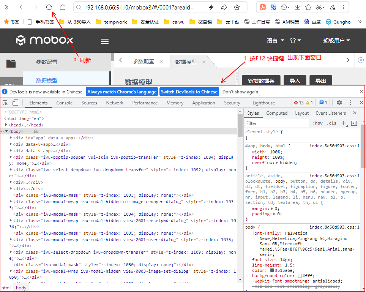Open DevTools three-dot customize menu
366x292 pixels.
point(350,103)
